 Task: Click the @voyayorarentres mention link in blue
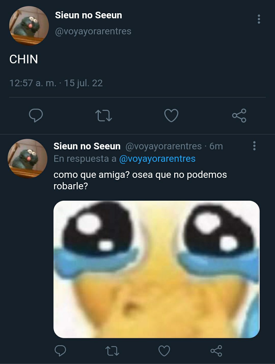tap(157, 159)
